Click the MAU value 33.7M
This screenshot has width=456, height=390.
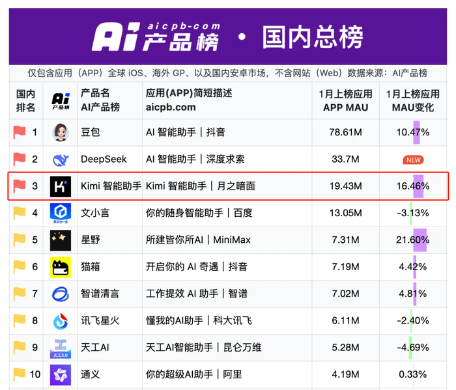[345, 160]
